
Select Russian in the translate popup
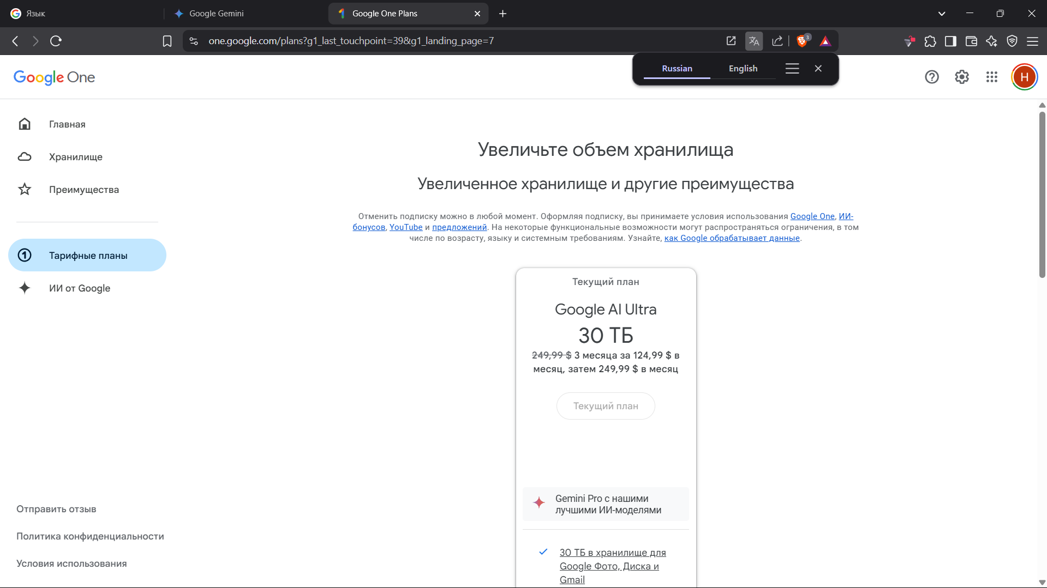pyautogui.click(x=677, y=68)
